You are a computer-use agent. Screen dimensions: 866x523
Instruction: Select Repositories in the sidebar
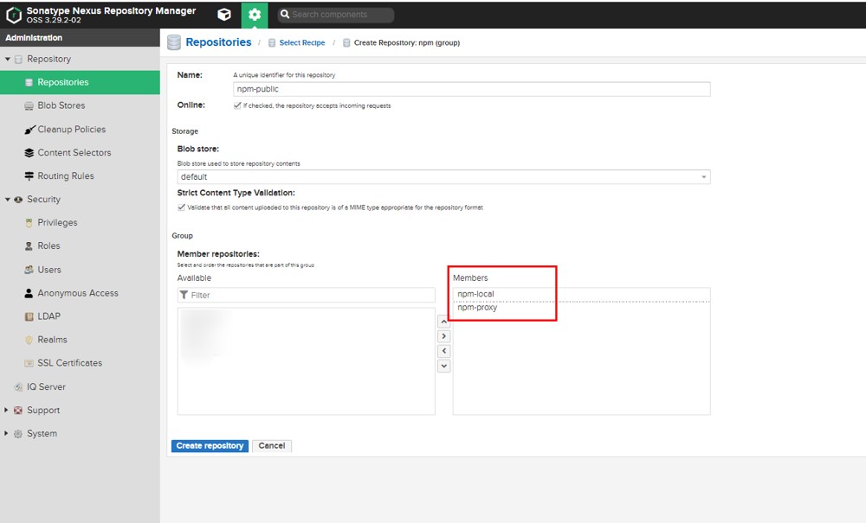80,82
